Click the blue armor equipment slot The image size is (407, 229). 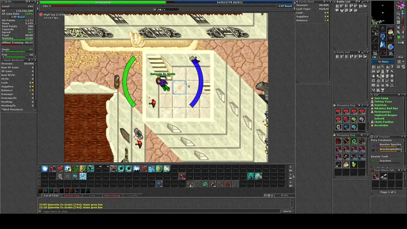pyautogui.click(x=383, y=36)
